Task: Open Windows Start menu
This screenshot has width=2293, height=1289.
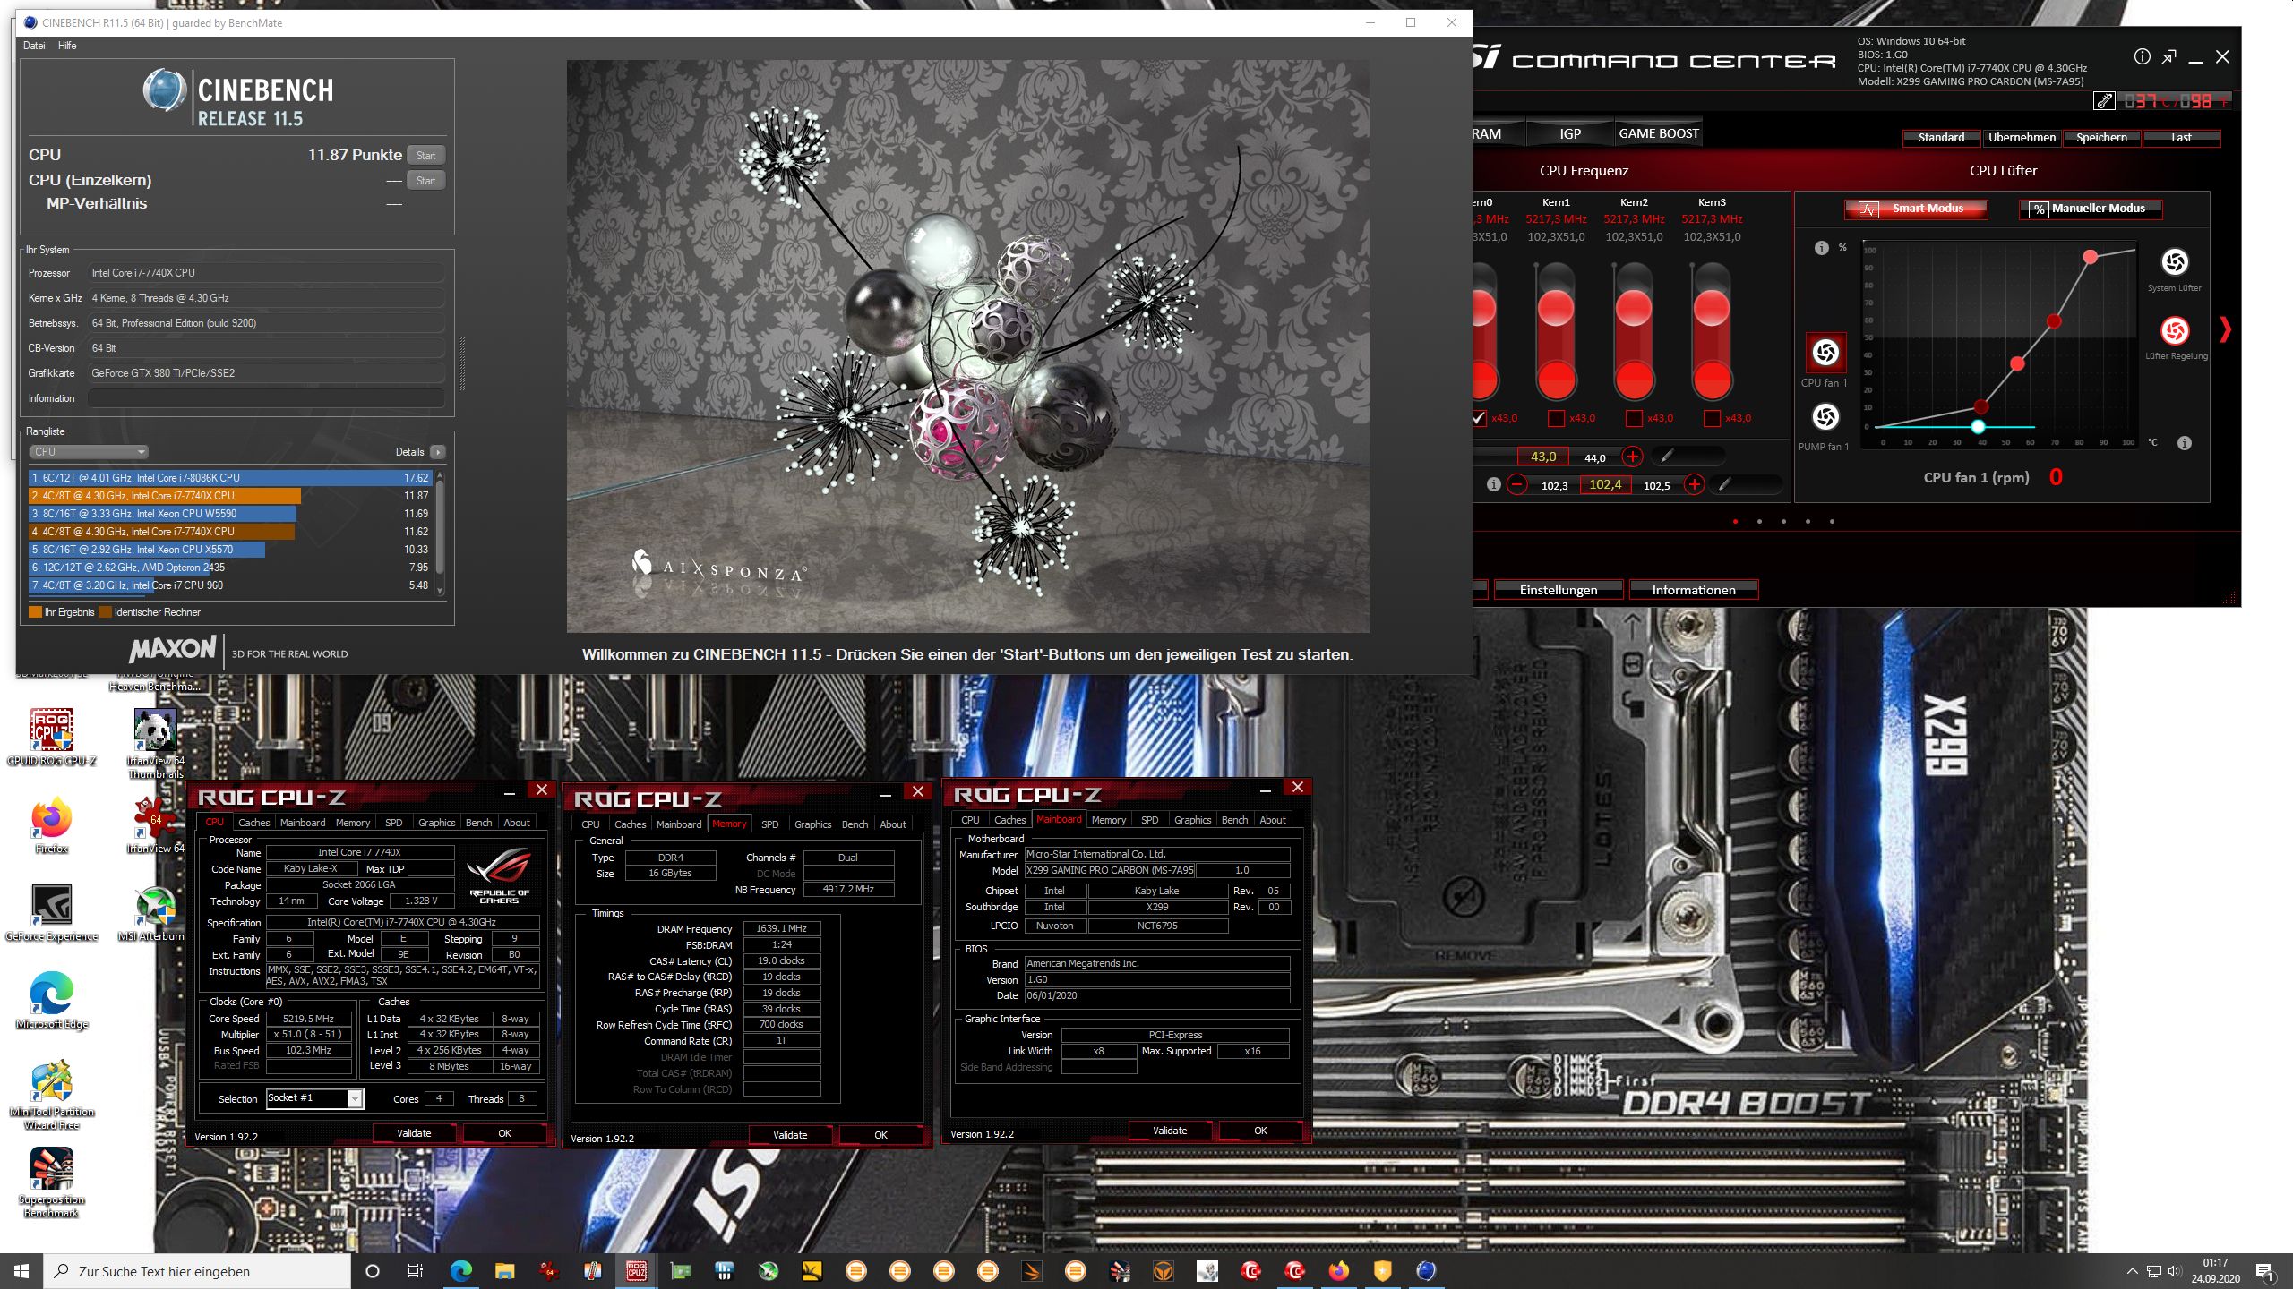Action: click(21, 1270)
